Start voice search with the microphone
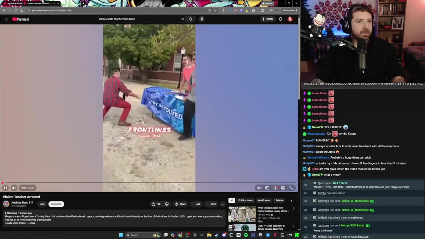Screen dimensions: 425x239 pos(202,19)
